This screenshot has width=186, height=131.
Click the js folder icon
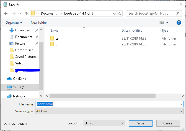coord(52,44)
